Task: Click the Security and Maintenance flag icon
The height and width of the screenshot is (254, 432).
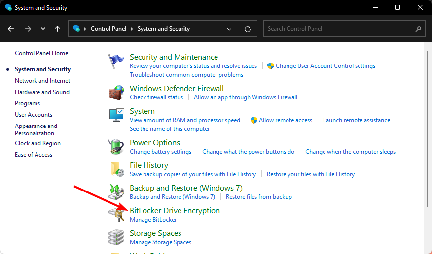Action: point(115,62)
